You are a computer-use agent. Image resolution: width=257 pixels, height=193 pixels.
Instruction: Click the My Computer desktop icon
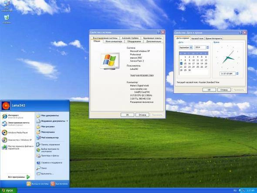pos(7,3)
